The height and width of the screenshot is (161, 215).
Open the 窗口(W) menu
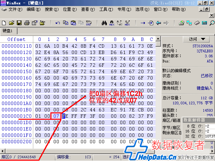pyautogui.click(x=161, y=9)
